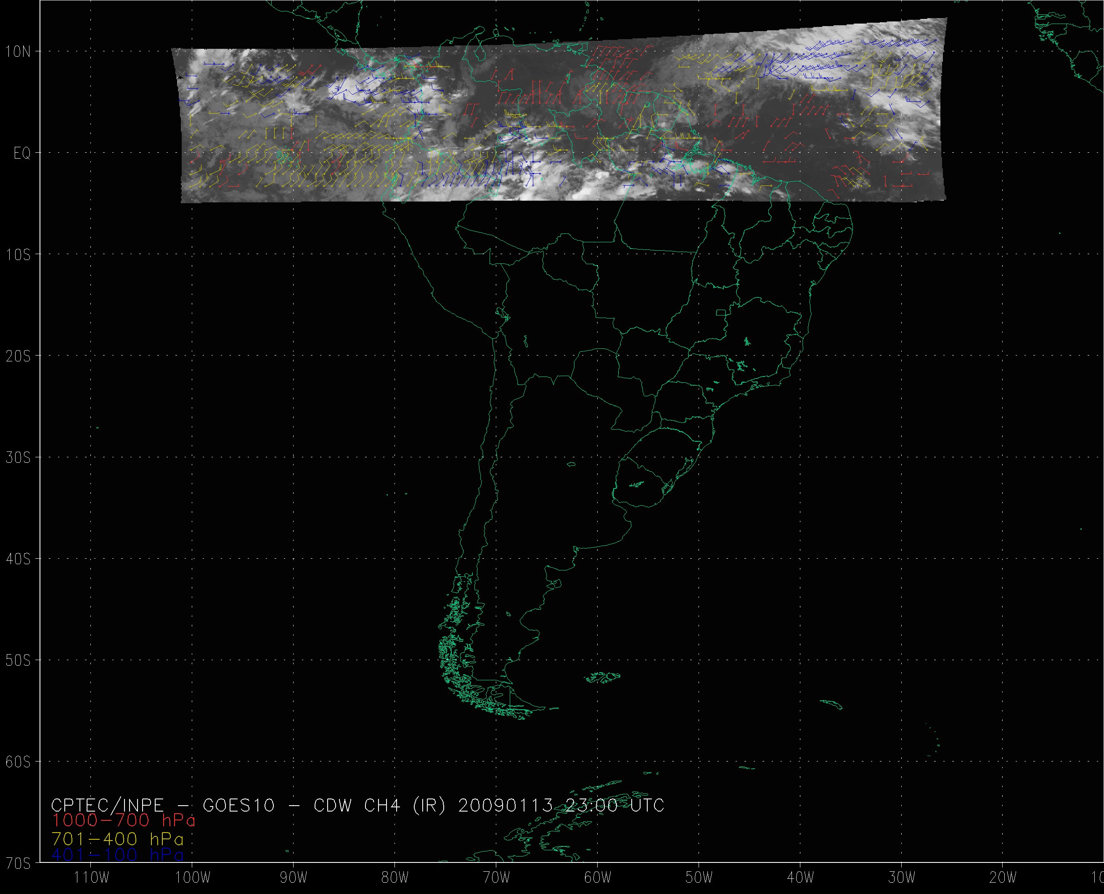
Task: Select the 20S latitude label
Action: pyautogui.click(x=19, y=356)
